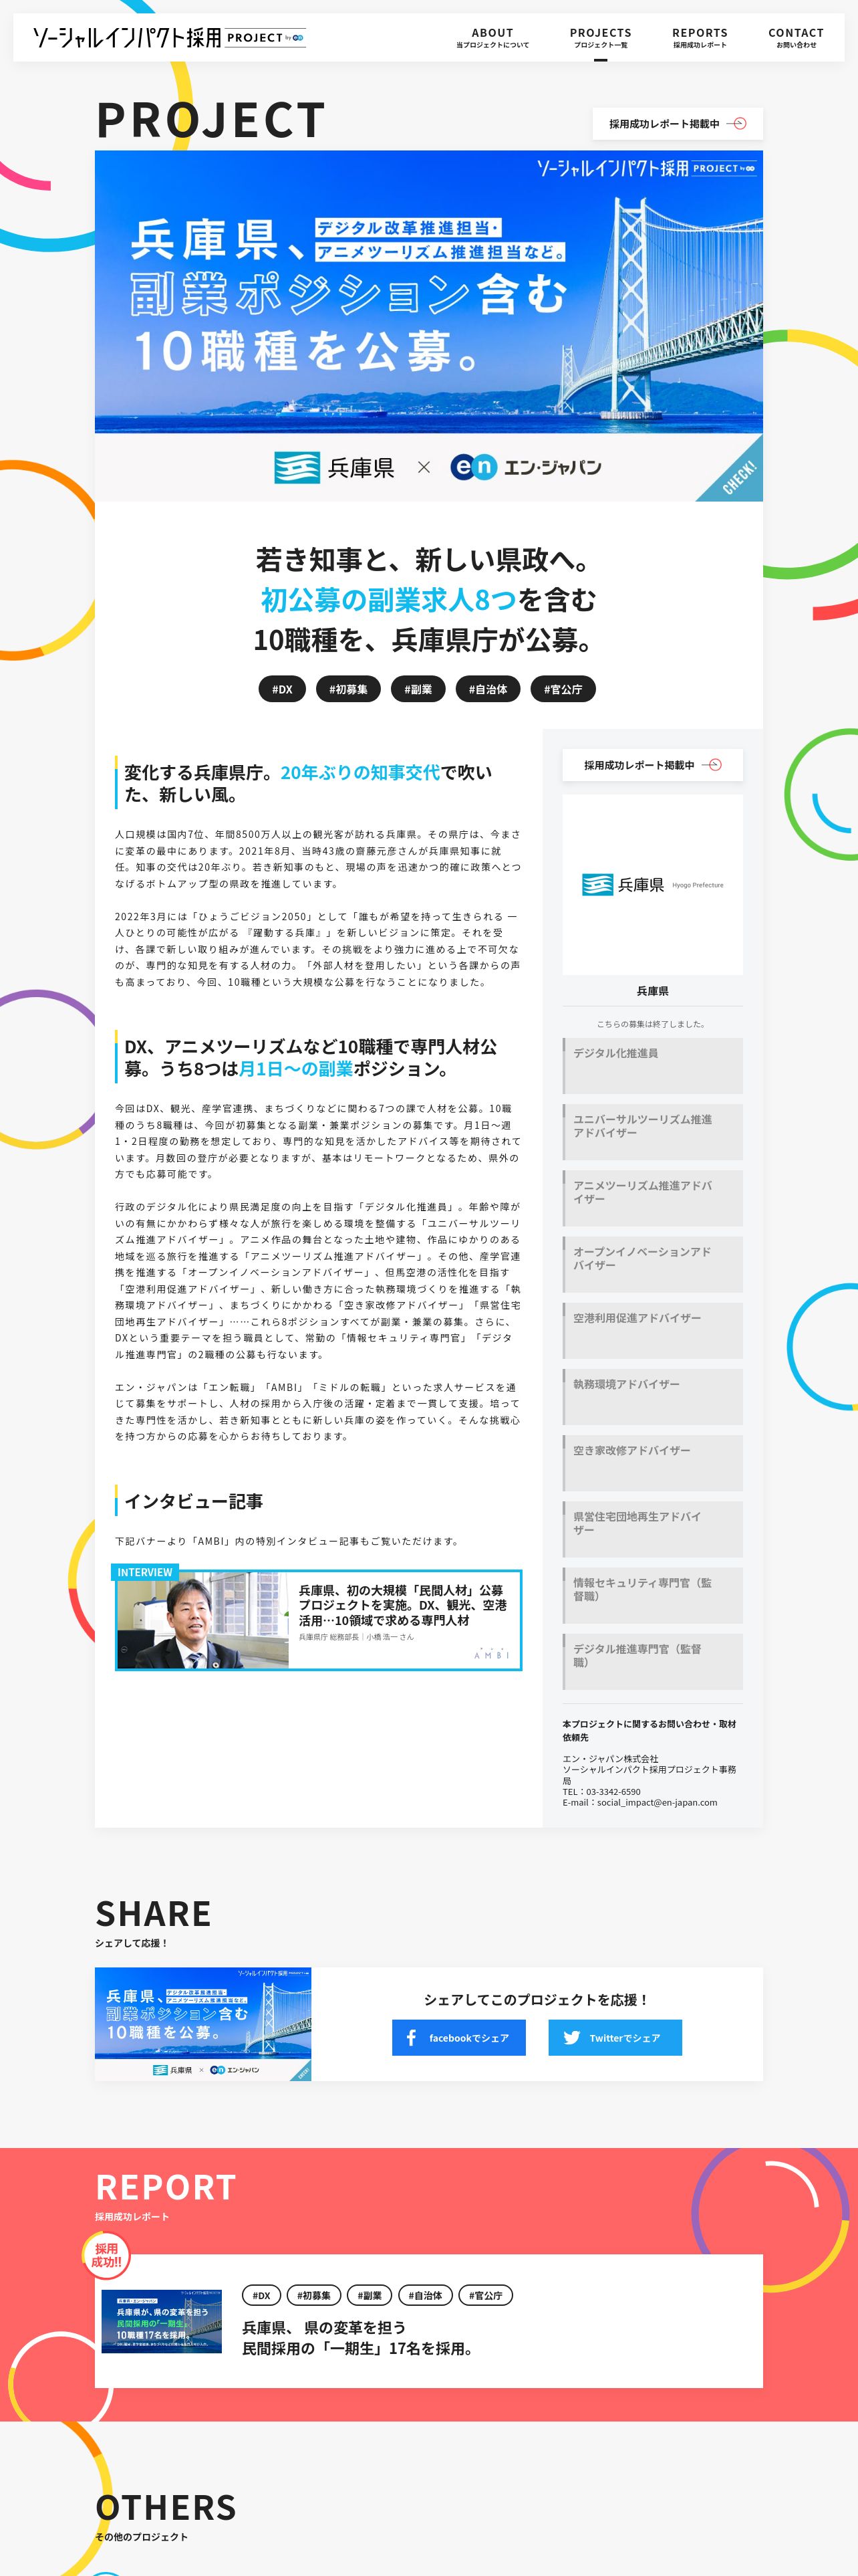Select 空き家改修アドバイザー job item
Viewport: 858px width, 2576px height.
pos(652,1463)
